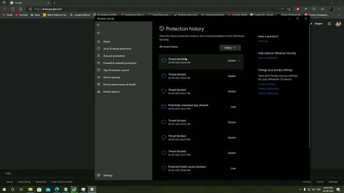Open the notification center icon
This screenshot has width=344, height=193.
point(338,189)
